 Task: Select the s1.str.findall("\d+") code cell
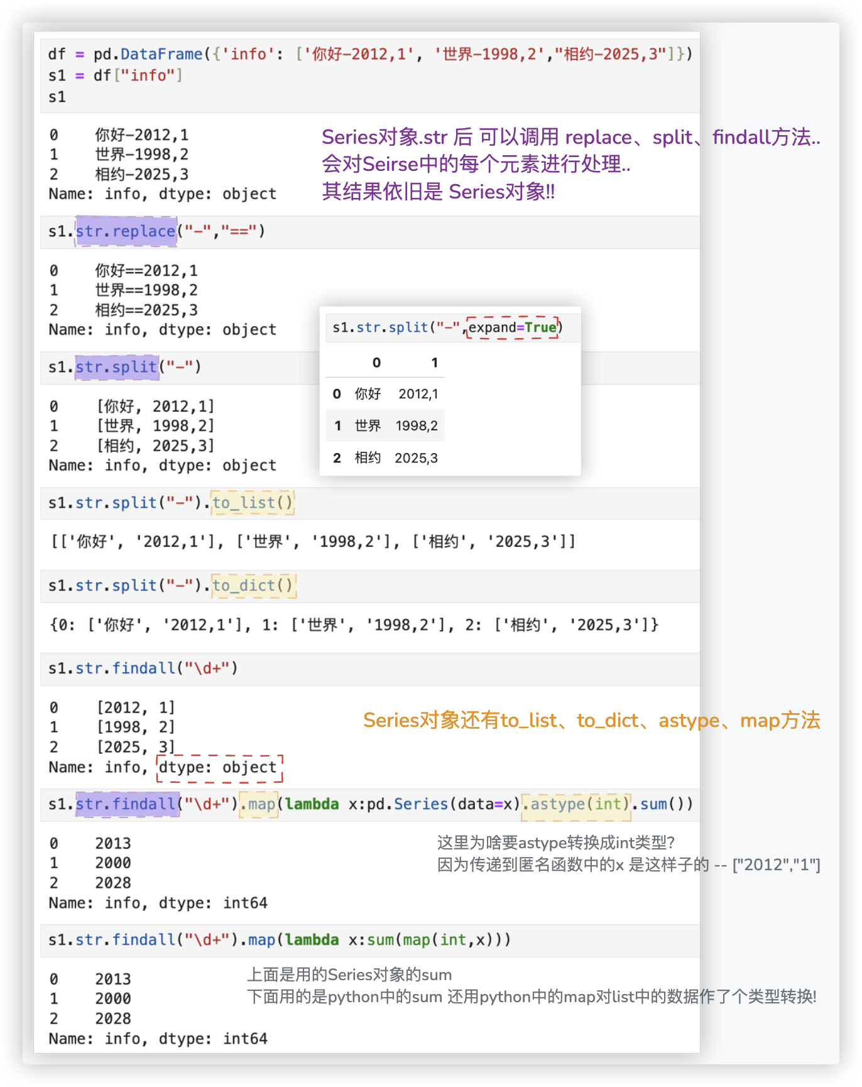pos(369,669)
